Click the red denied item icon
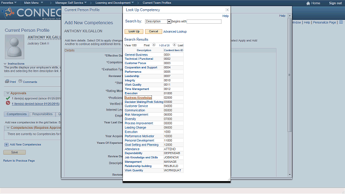This screenshot has height=194, width=345. 8,103
